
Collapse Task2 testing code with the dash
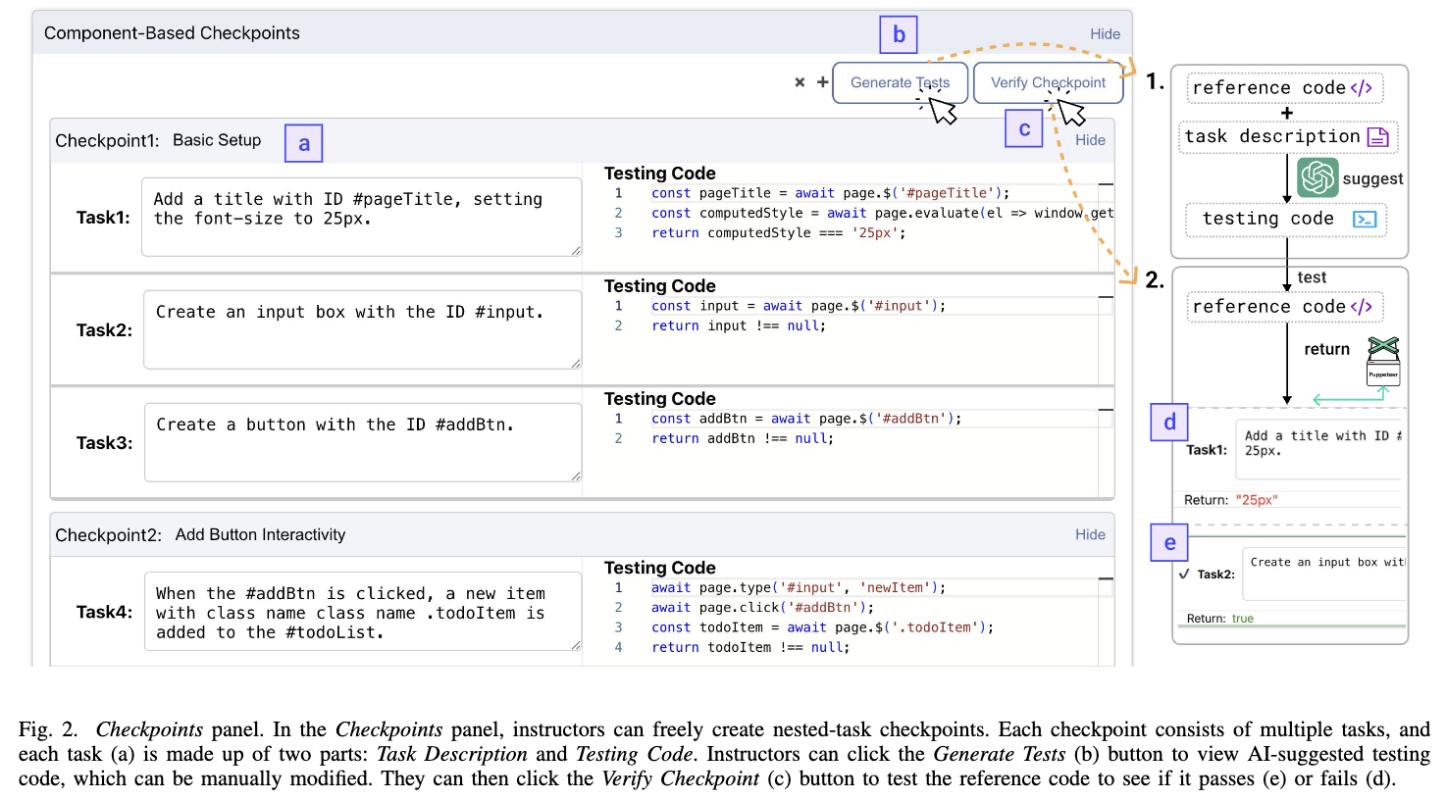[x=1106, y=297]
